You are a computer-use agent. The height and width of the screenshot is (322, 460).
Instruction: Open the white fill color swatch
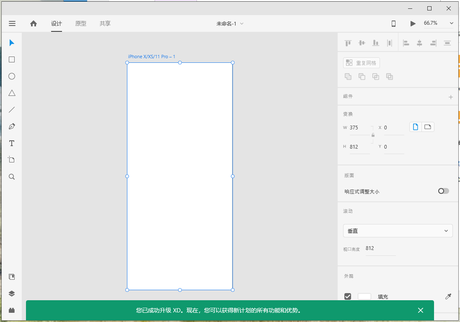(x=364, y=296)
